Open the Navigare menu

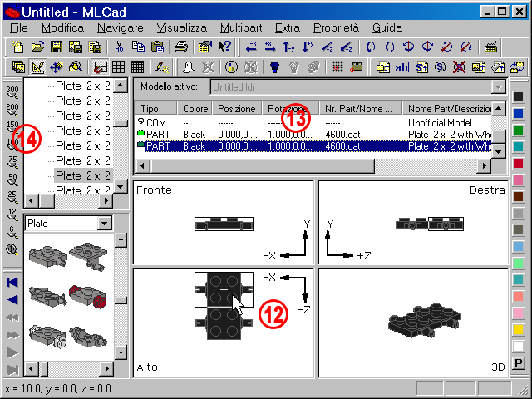tap(120, 27)
